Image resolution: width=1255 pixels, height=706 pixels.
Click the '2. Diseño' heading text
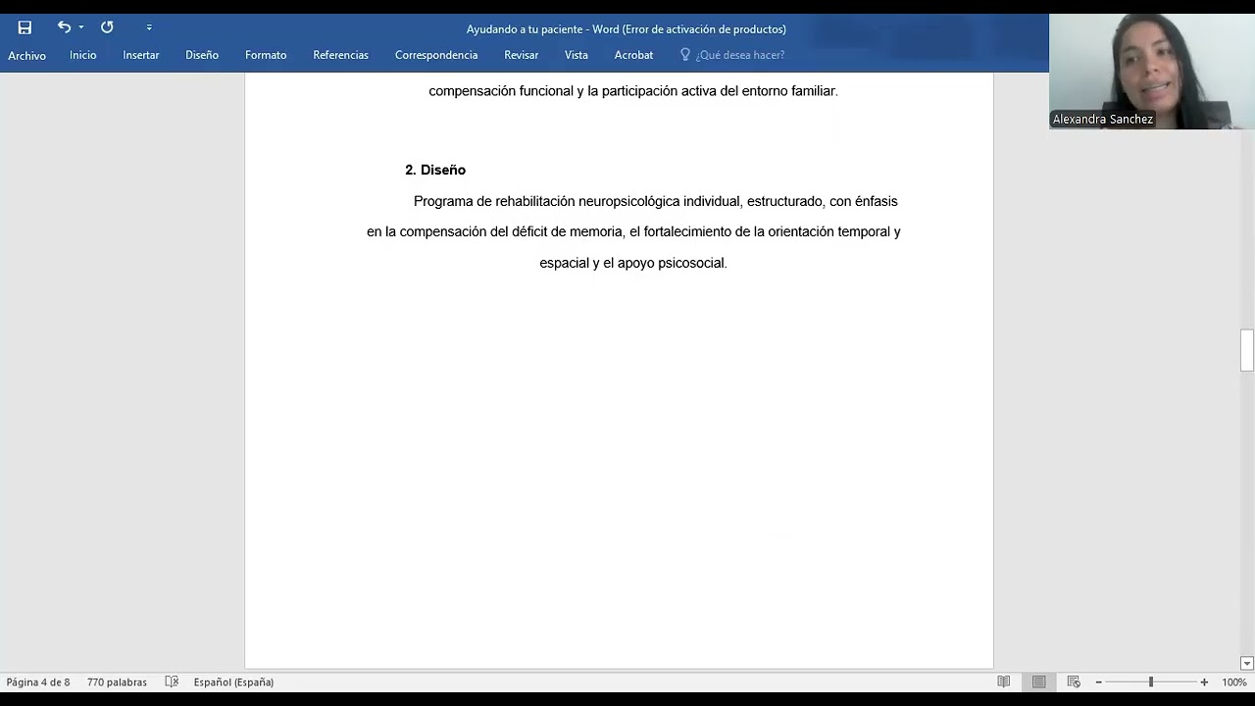coord(435,170)
